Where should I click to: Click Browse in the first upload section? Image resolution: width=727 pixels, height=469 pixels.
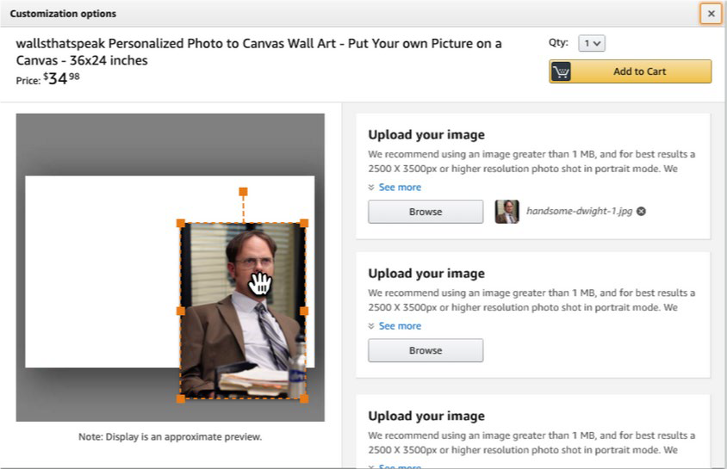(426, 212)
